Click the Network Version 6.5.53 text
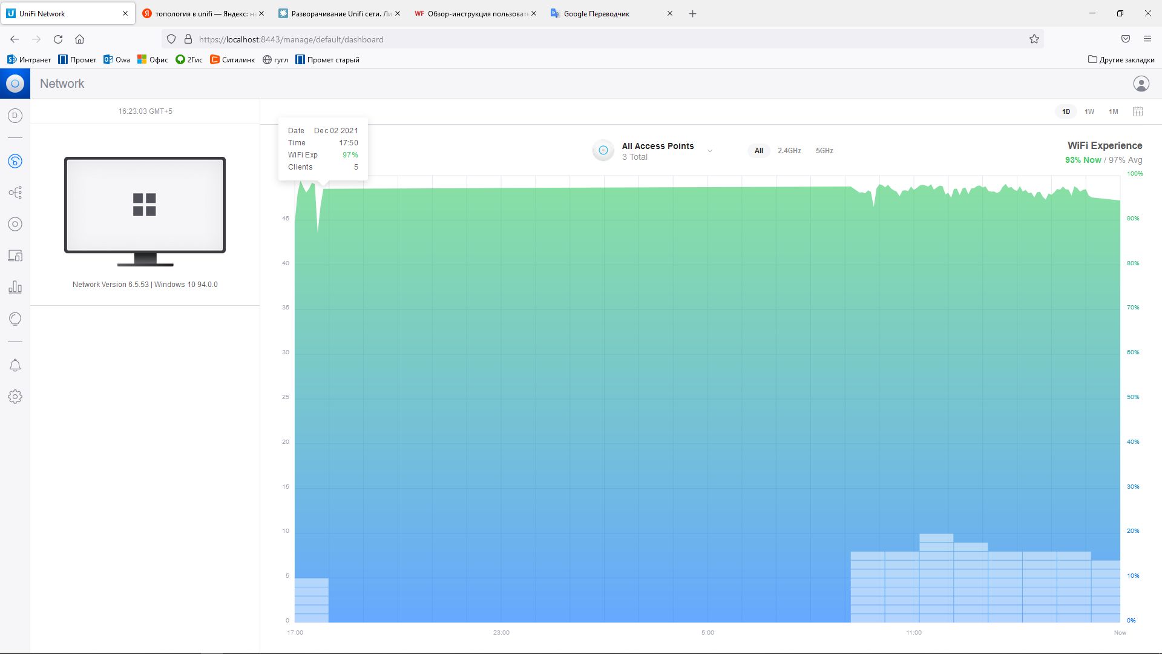 click(145, 285)
